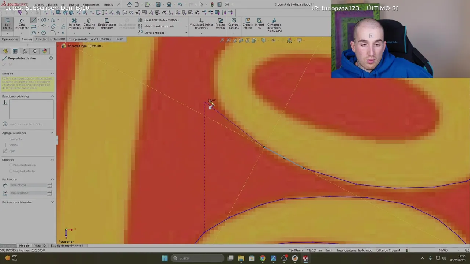The width and height of the screenshot is (470, 264).
Task: Toggle Instant 2D
Action: point(259,23)
